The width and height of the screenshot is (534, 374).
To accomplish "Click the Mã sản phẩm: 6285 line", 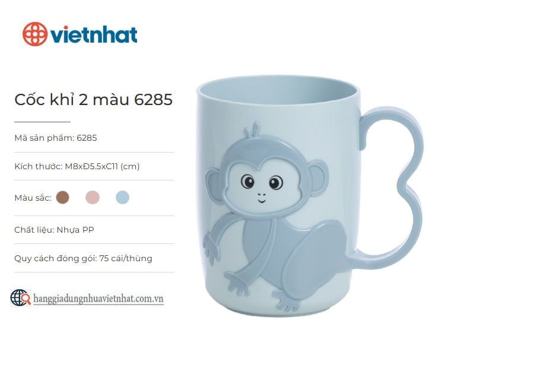I will pyautogui.click(x=56, y=138).
